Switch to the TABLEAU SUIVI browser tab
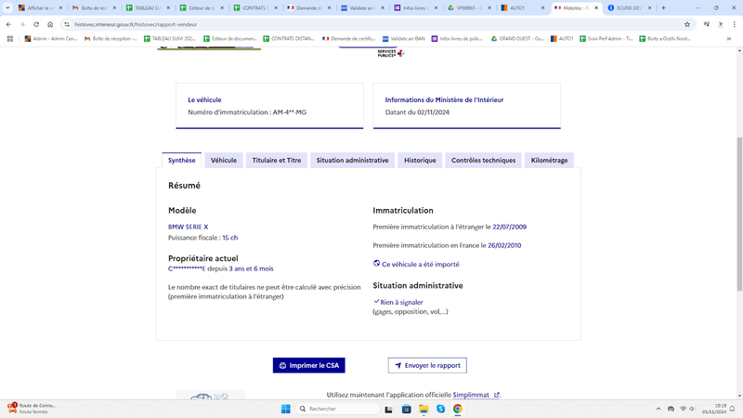743x418 pixels. (x=147, y=7)
